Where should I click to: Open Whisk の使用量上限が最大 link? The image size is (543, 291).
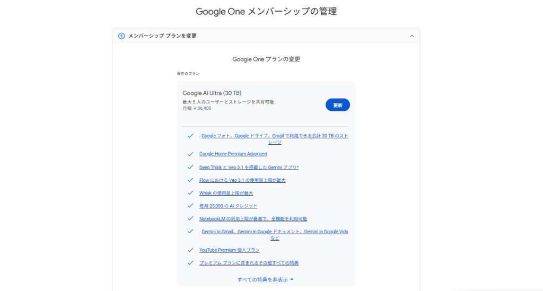pos(226,193)
